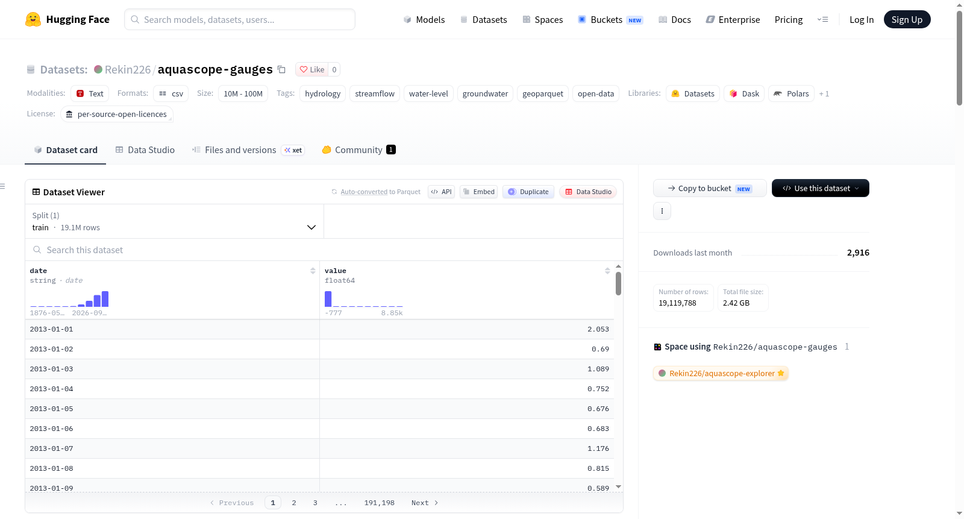Go to page 2 of the table
This screenshot has width=964, height=519.
pos(294,503)
